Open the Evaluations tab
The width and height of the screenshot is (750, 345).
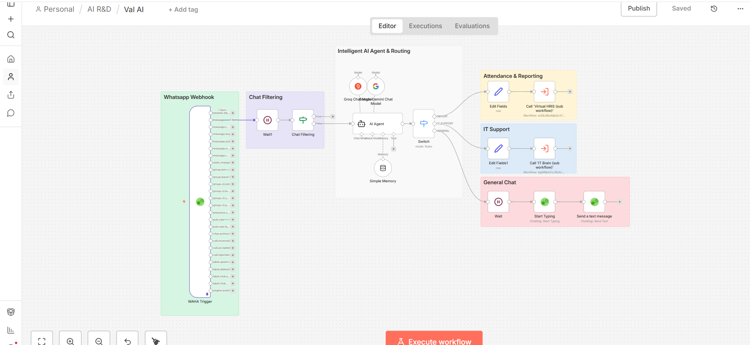pos(472,26)
